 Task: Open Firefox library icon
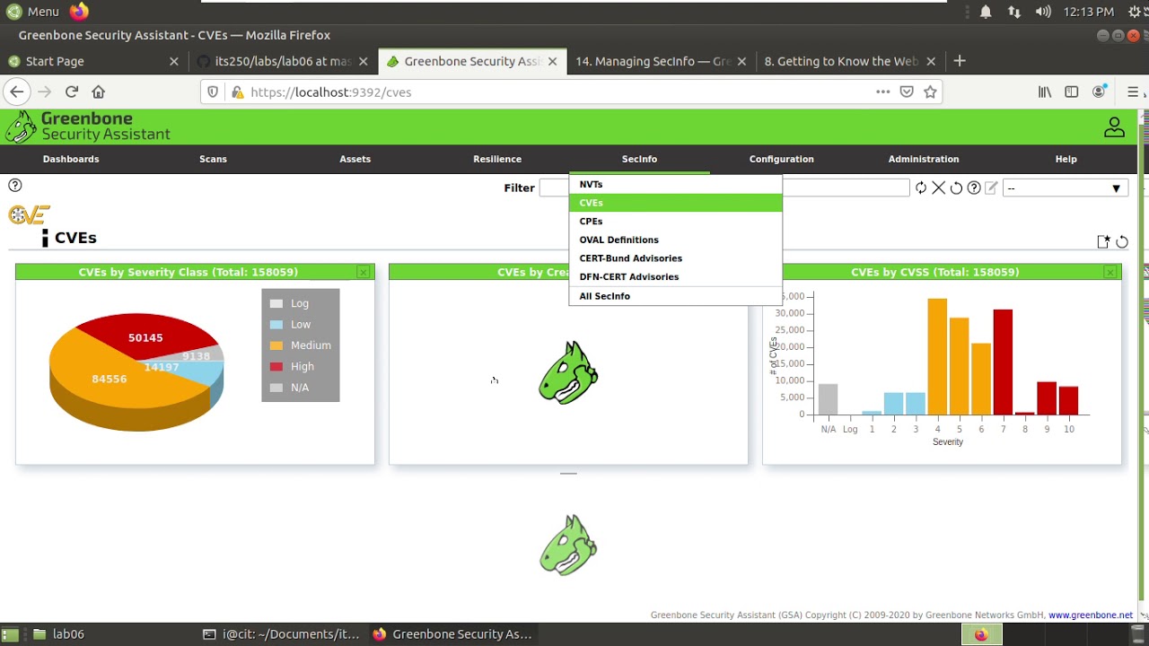point(1045,92)
